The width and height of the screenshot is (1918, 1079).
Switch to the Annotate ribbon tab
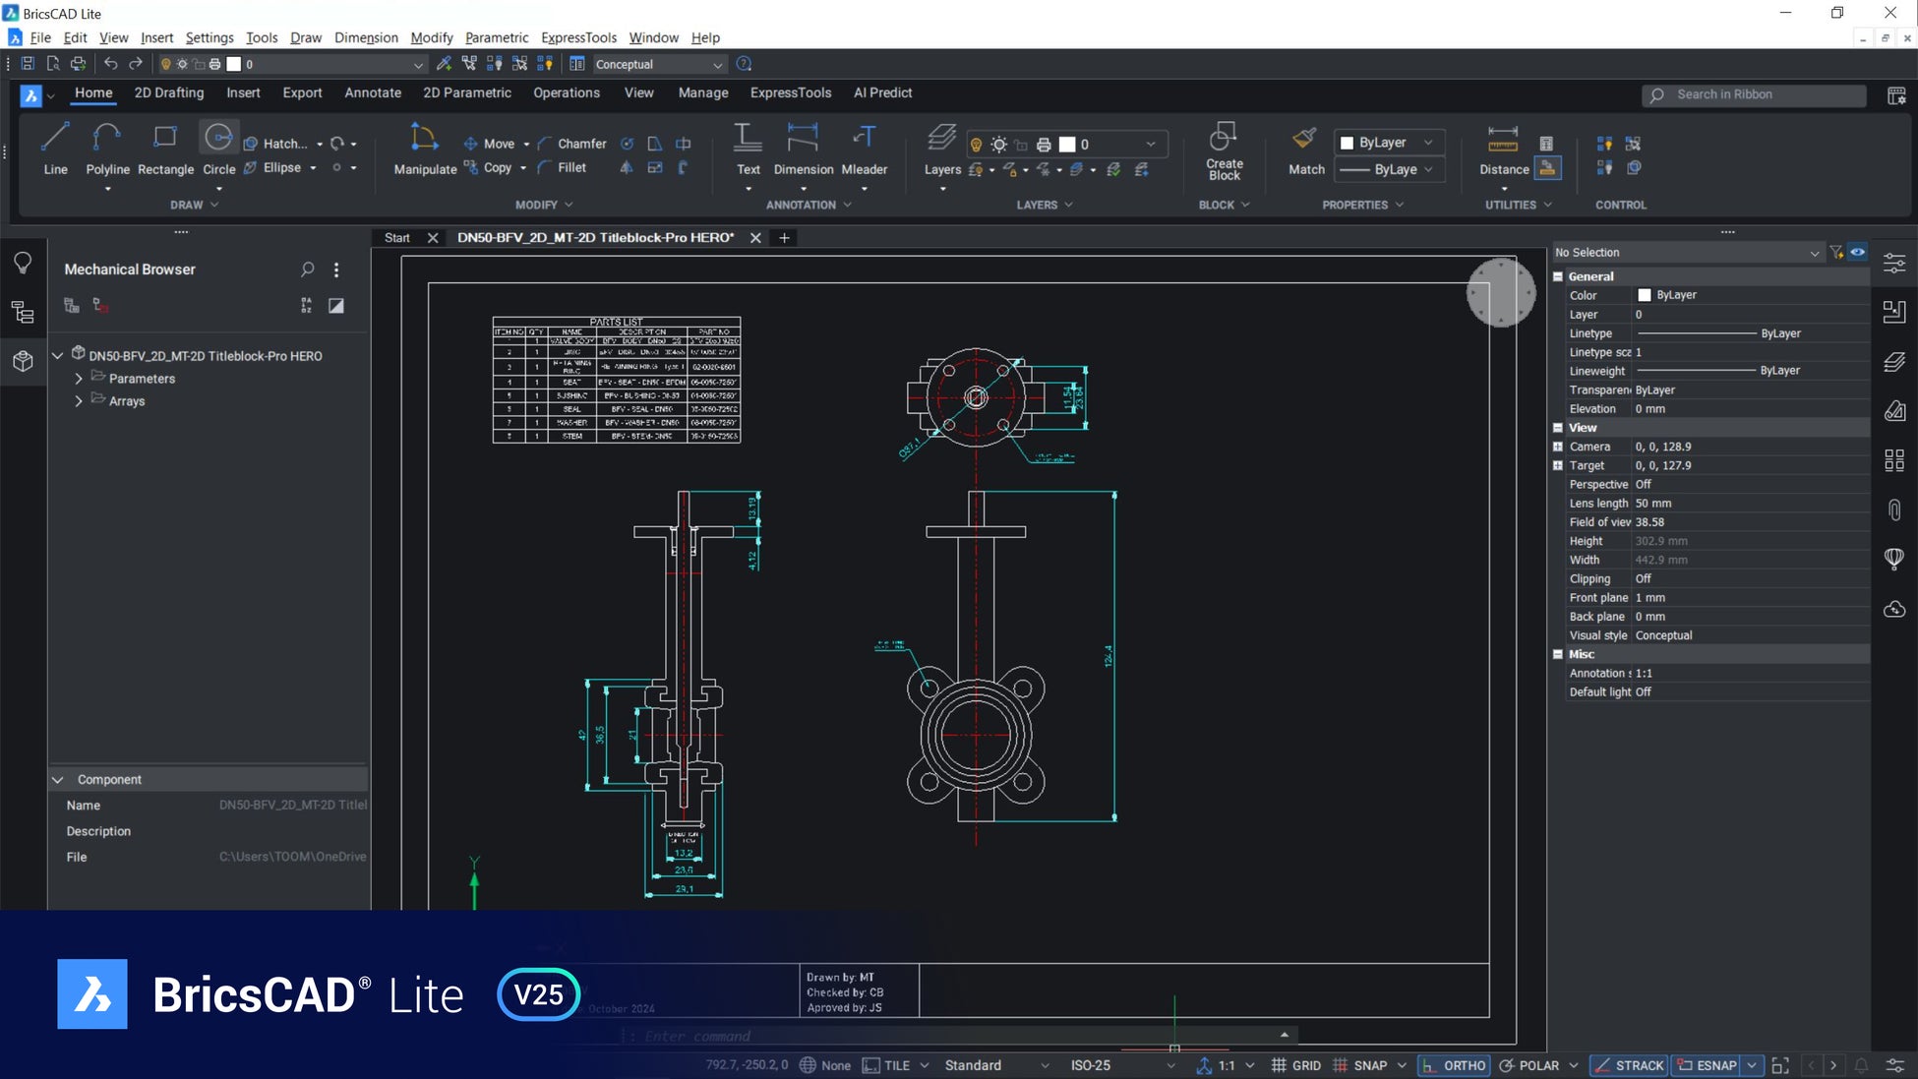[373, 92]
